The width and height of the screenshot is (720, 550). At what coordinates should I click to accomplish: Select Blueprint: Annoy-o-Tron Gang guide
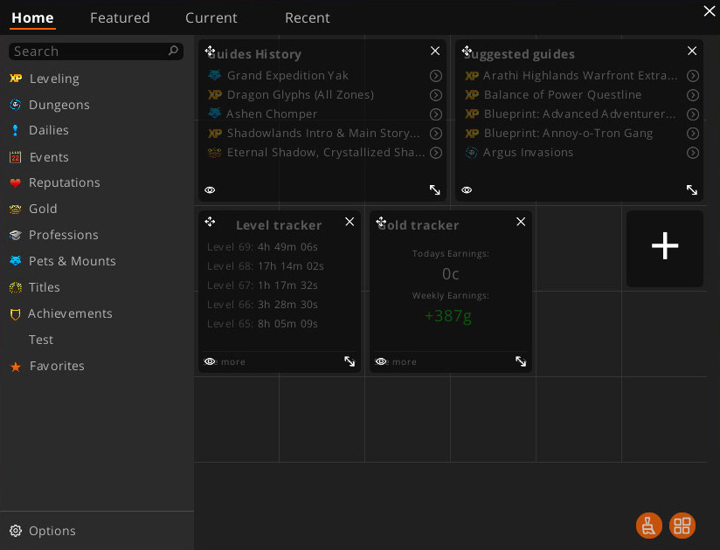[568, 134]
